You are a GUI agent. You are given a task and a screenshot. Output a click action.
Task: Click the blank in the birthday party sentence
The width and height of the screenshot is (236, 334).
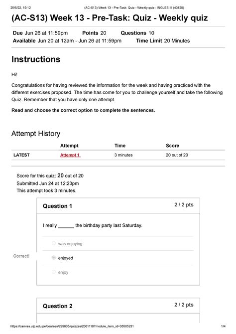(66, 226)
